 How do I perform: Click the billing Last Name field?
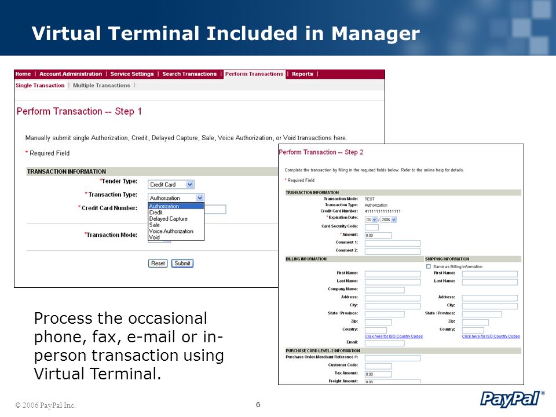point(393,282)
